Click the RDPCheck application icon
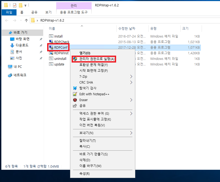This screenshot has height=182, width=220. pyautogui.click(x=51, y=42)
